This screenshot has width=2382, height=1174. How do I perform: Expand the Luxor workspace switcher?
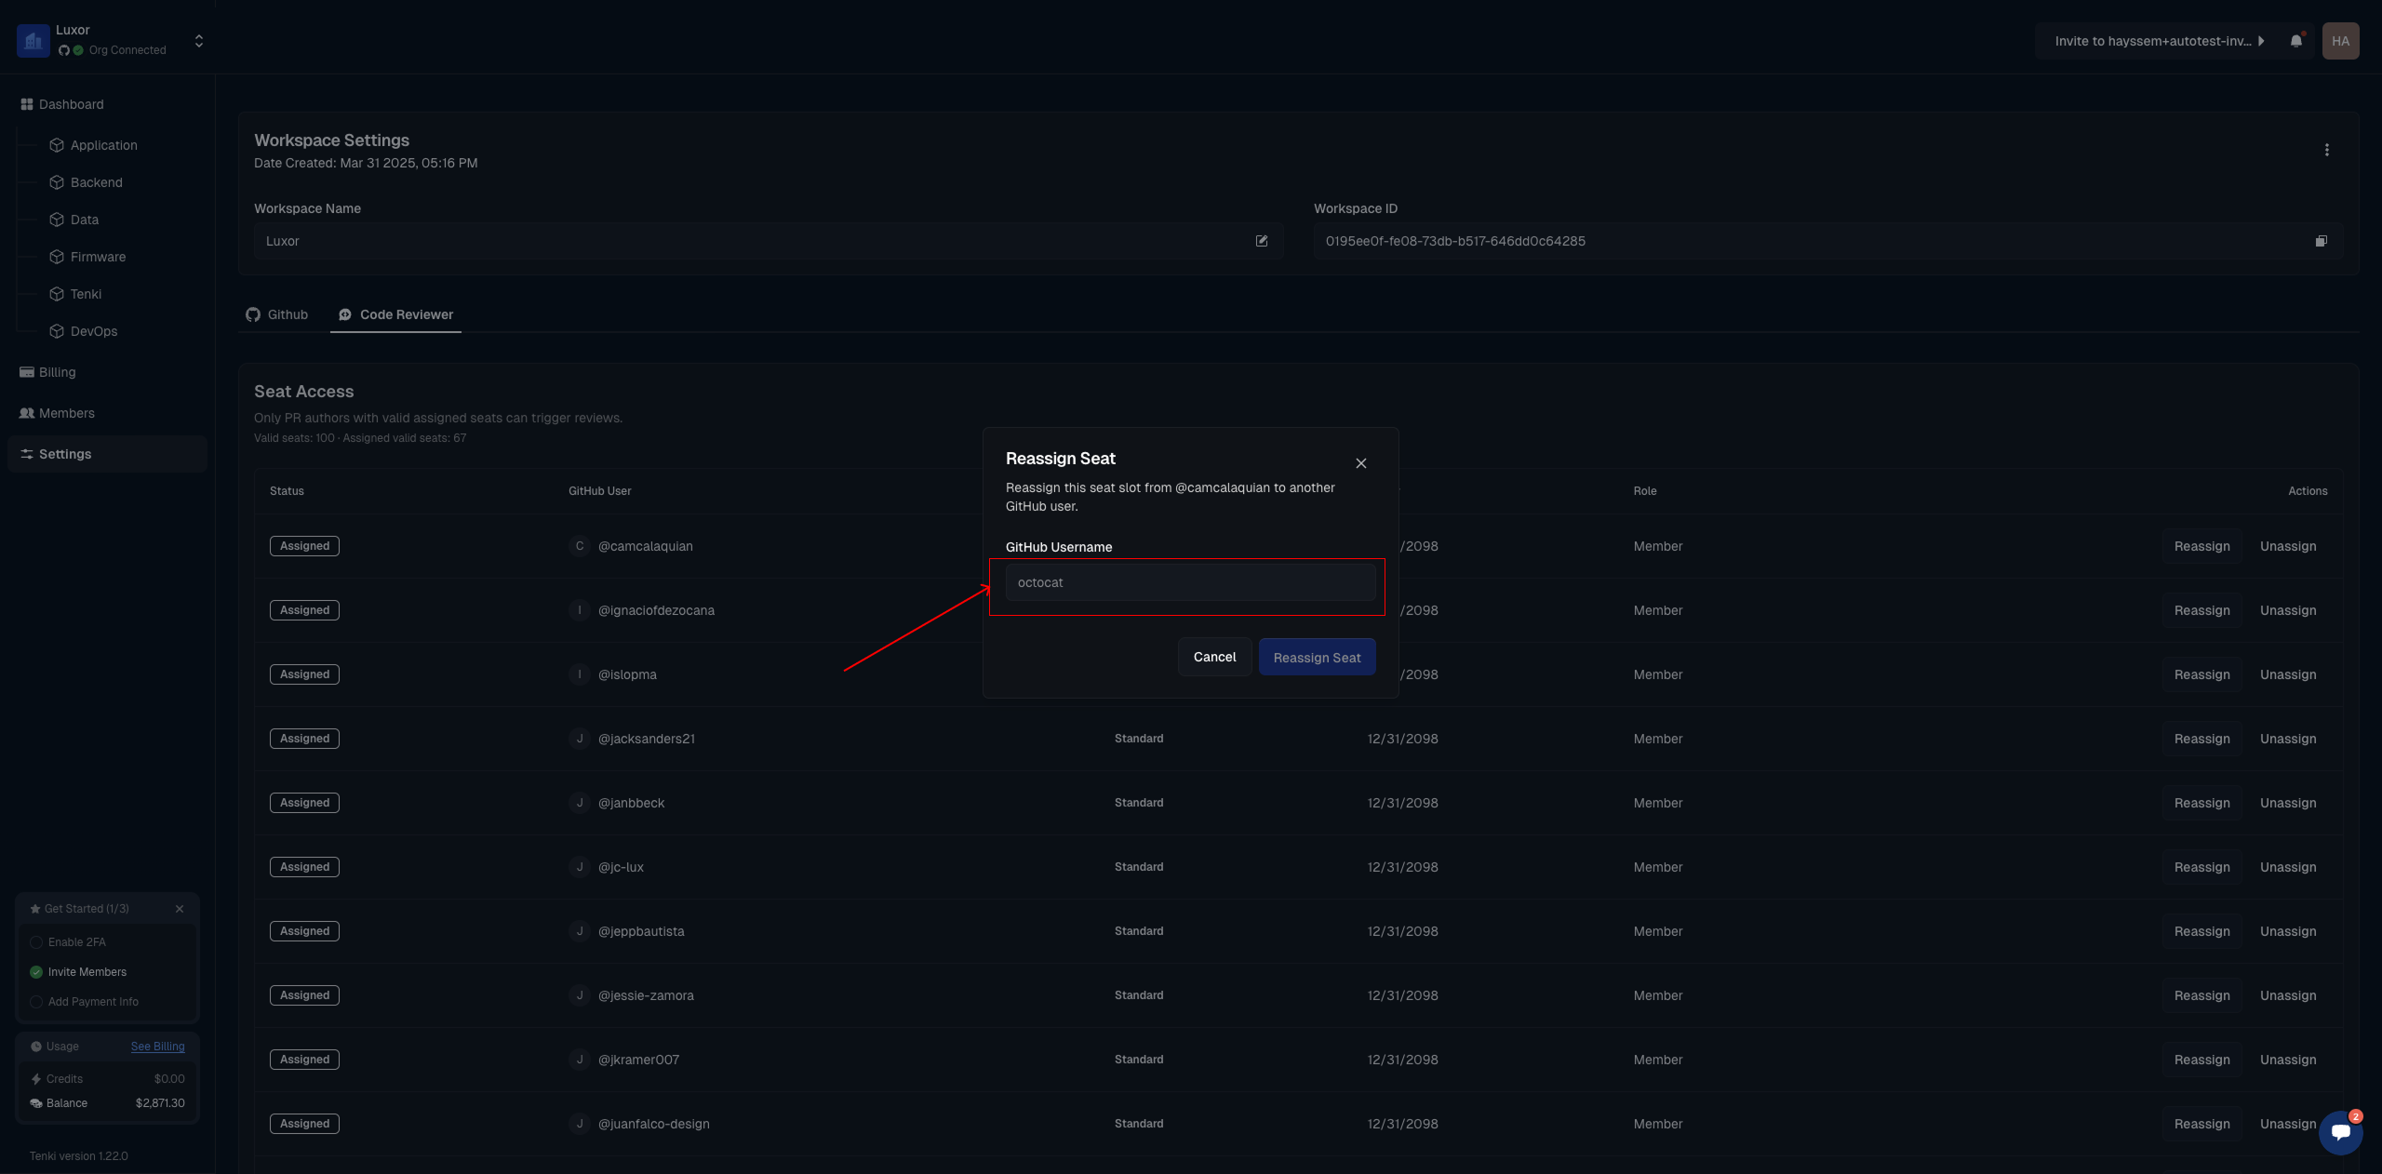pos(198,41)
